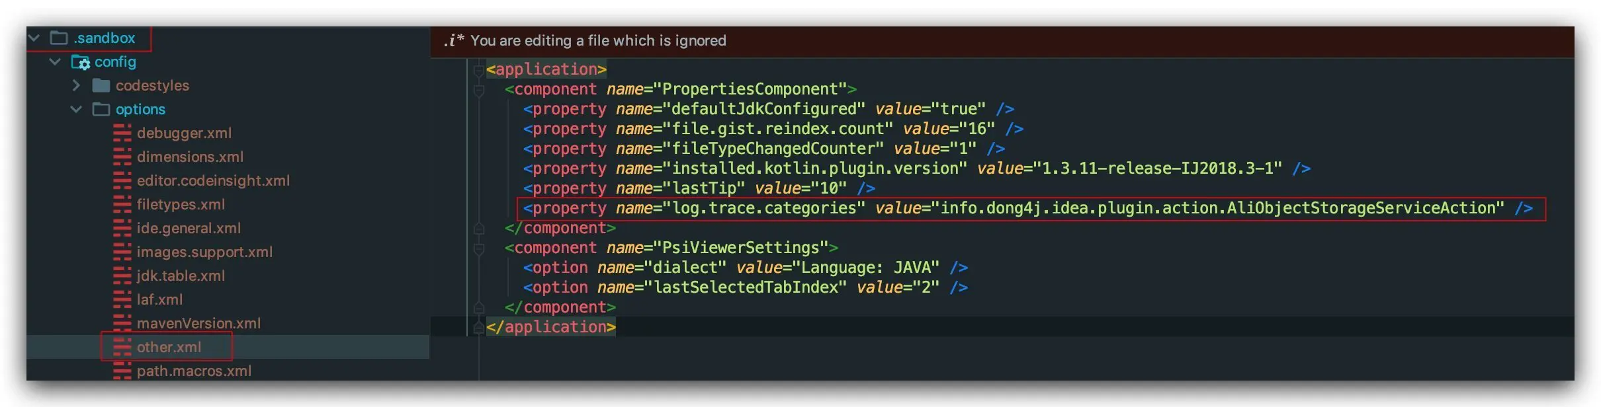Collapse the config folder chevron

(56, 62)
